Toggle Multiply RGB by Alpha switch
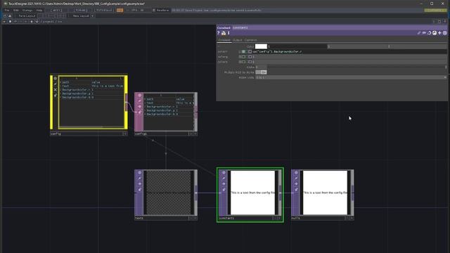450x253 pixels. [261, 72]
